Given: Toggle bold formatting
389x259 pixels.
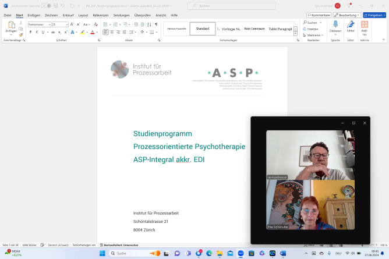Looking at the screenshot, I should pos(30,32).
